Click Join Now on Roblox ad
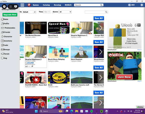145x114 pixels. coord(124,77)
